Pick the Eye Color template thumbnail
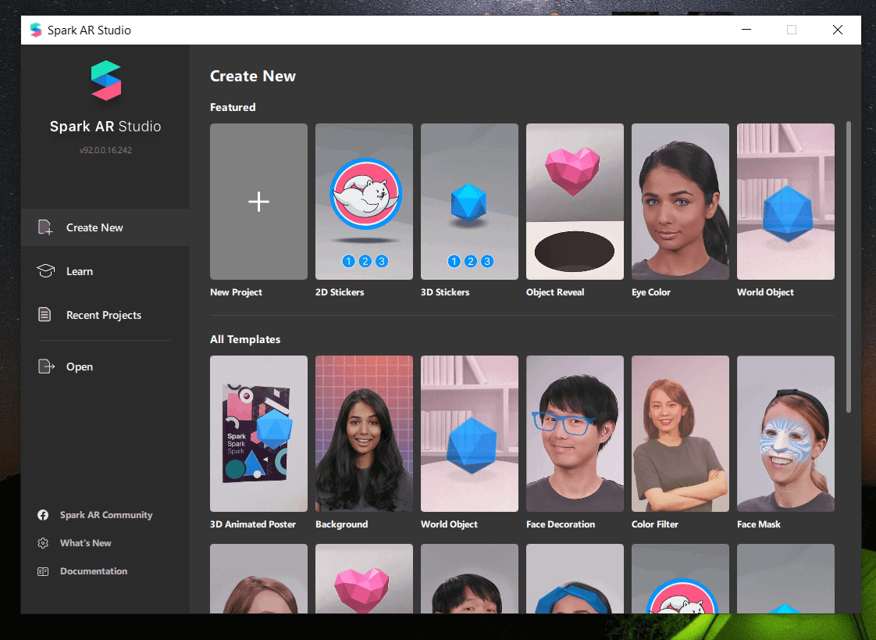Screen dimensions: 876x640 tap(680, 202)
